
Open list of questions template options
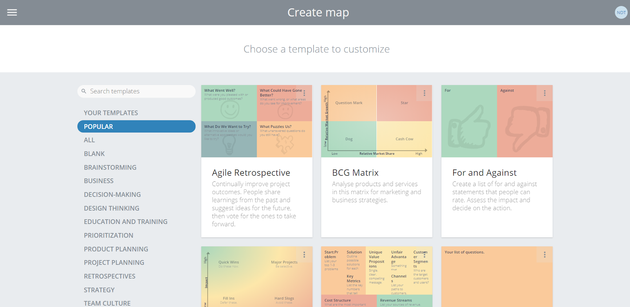click(545, 255)
